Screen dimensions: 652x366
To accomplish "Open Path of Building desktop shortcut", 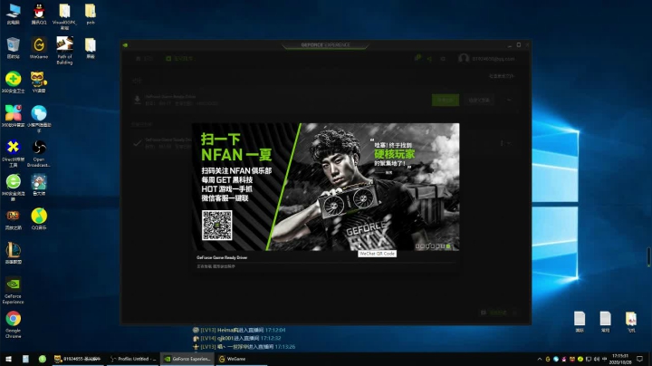I will tap(64, 51).
